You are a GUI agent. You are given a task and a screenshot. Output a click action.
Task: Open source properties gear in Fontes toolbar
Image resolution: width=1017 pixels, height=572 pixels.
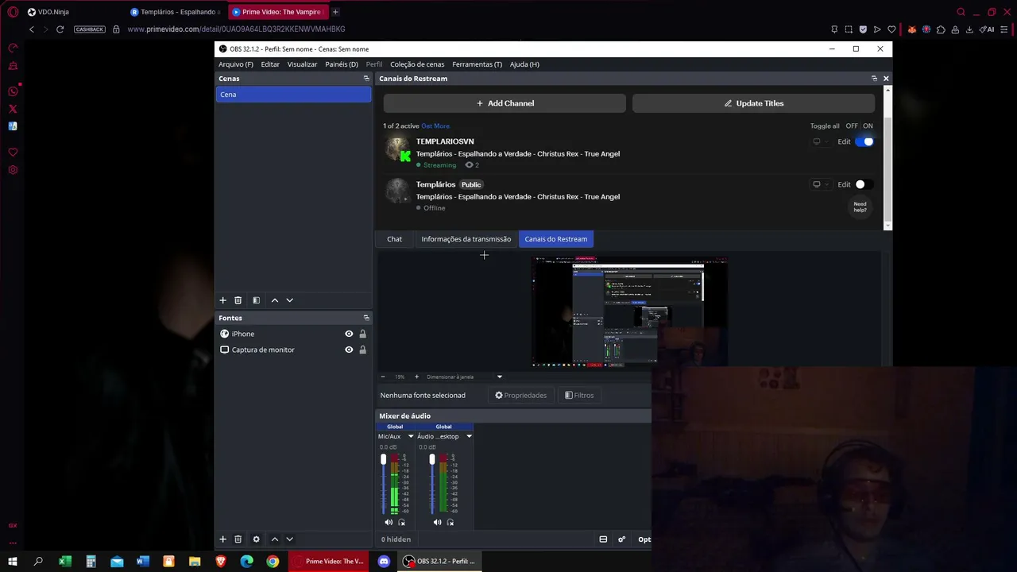point(256,539)
